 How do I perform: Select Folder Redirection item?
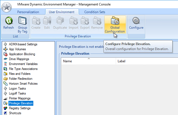tap(21, 79)
